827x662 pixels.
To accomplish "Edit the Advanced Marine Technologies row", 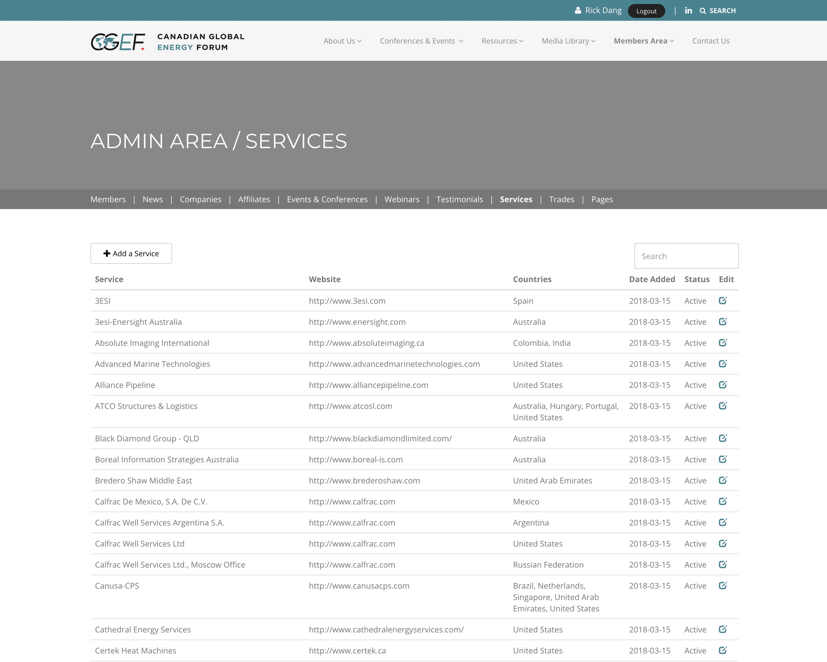I will (723, 364).
